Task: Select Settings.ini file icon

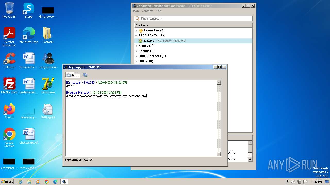Action: (x=48, y=111)
